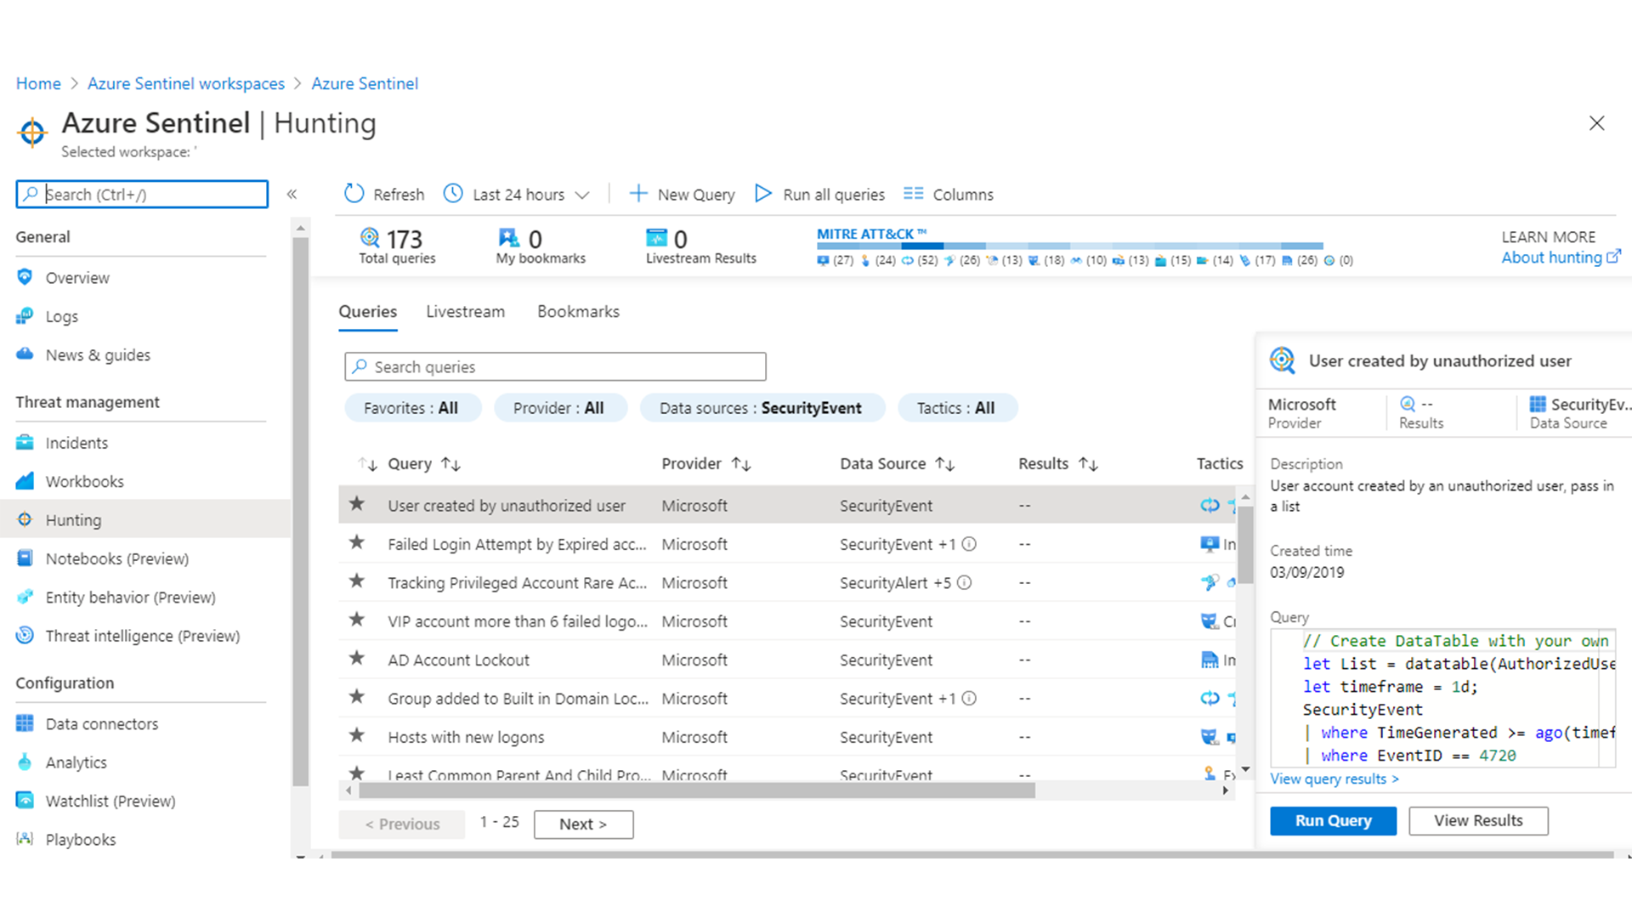The height and width of the screenshot is (918, 1632).
Task: Close the Hunting blade
Action: coord(1597,123)
